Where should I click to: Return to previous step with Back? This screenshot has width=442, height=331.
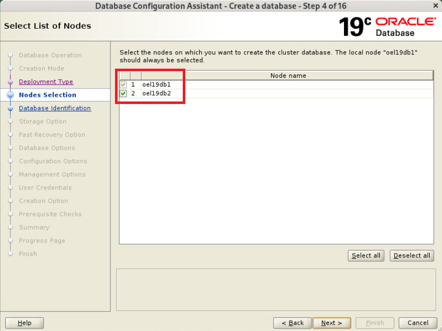[x=292, y=323]
